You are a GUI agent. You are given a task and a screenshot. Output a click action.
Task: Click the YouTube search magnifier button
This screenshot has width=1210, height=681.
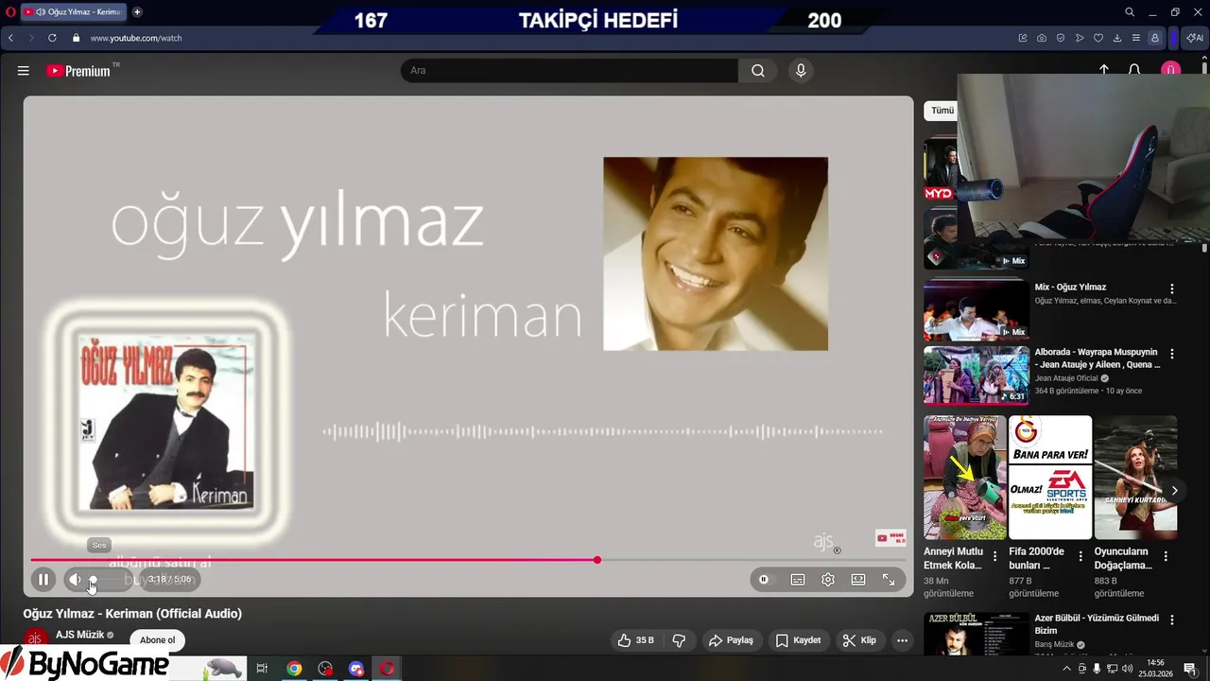coord(758,71)
